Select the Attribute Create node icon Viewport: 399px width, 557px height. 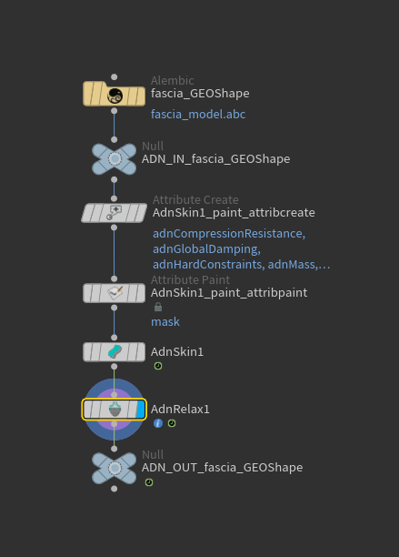pyautogui.click(x=115, y=213)
